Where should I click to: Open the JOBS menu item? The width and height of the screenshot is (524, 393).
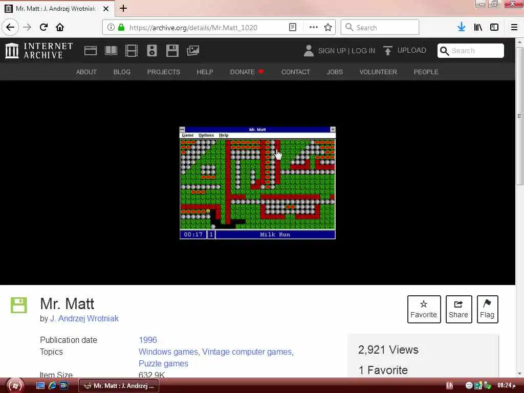pyautogui.click(x=335, y=72)
